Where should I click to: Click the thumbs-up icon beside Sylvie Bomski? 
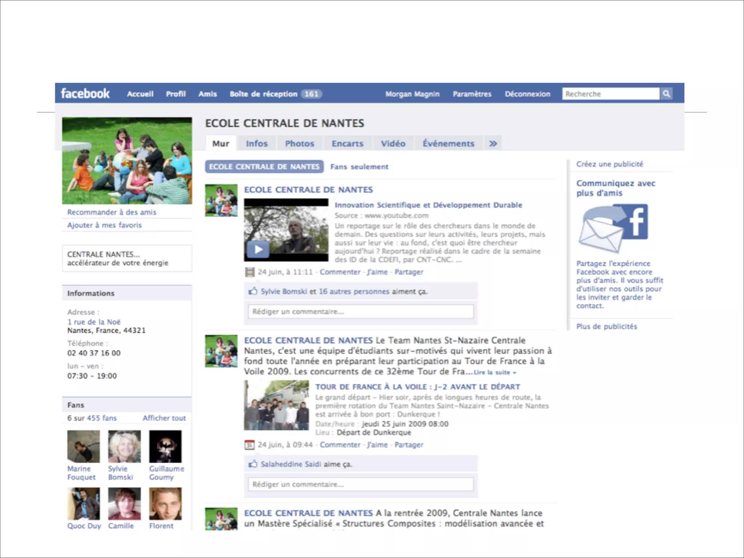tap(253, 291)
